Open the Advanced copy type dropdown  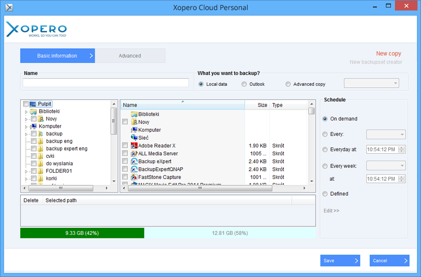tap(371, 83)
